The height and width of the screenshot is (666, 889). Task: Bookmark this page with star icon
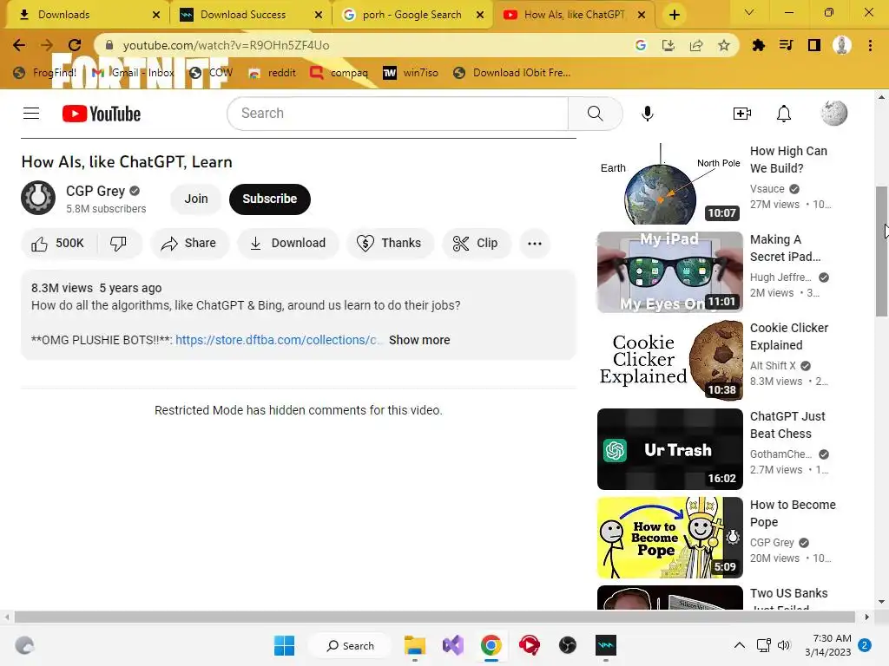click(x=724, y=45)
